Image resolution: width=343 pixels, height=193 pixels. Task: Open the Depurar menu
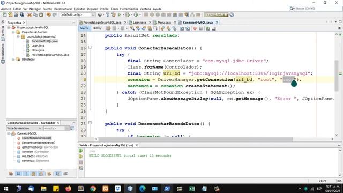tap(92, 9)
